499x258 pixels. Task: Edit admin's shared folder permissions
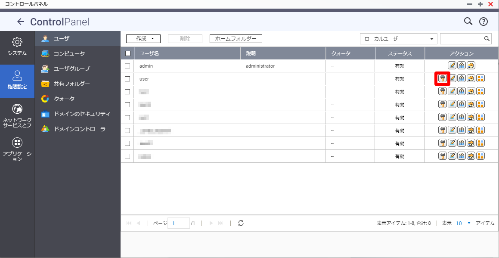[471, 65]
